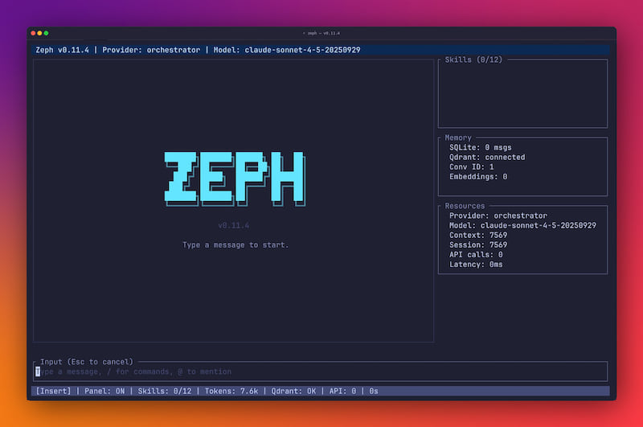Viewport: 643px width, 427px height.
Task: Click the 'Type a message to start.' text
Action: click(235, 245)
